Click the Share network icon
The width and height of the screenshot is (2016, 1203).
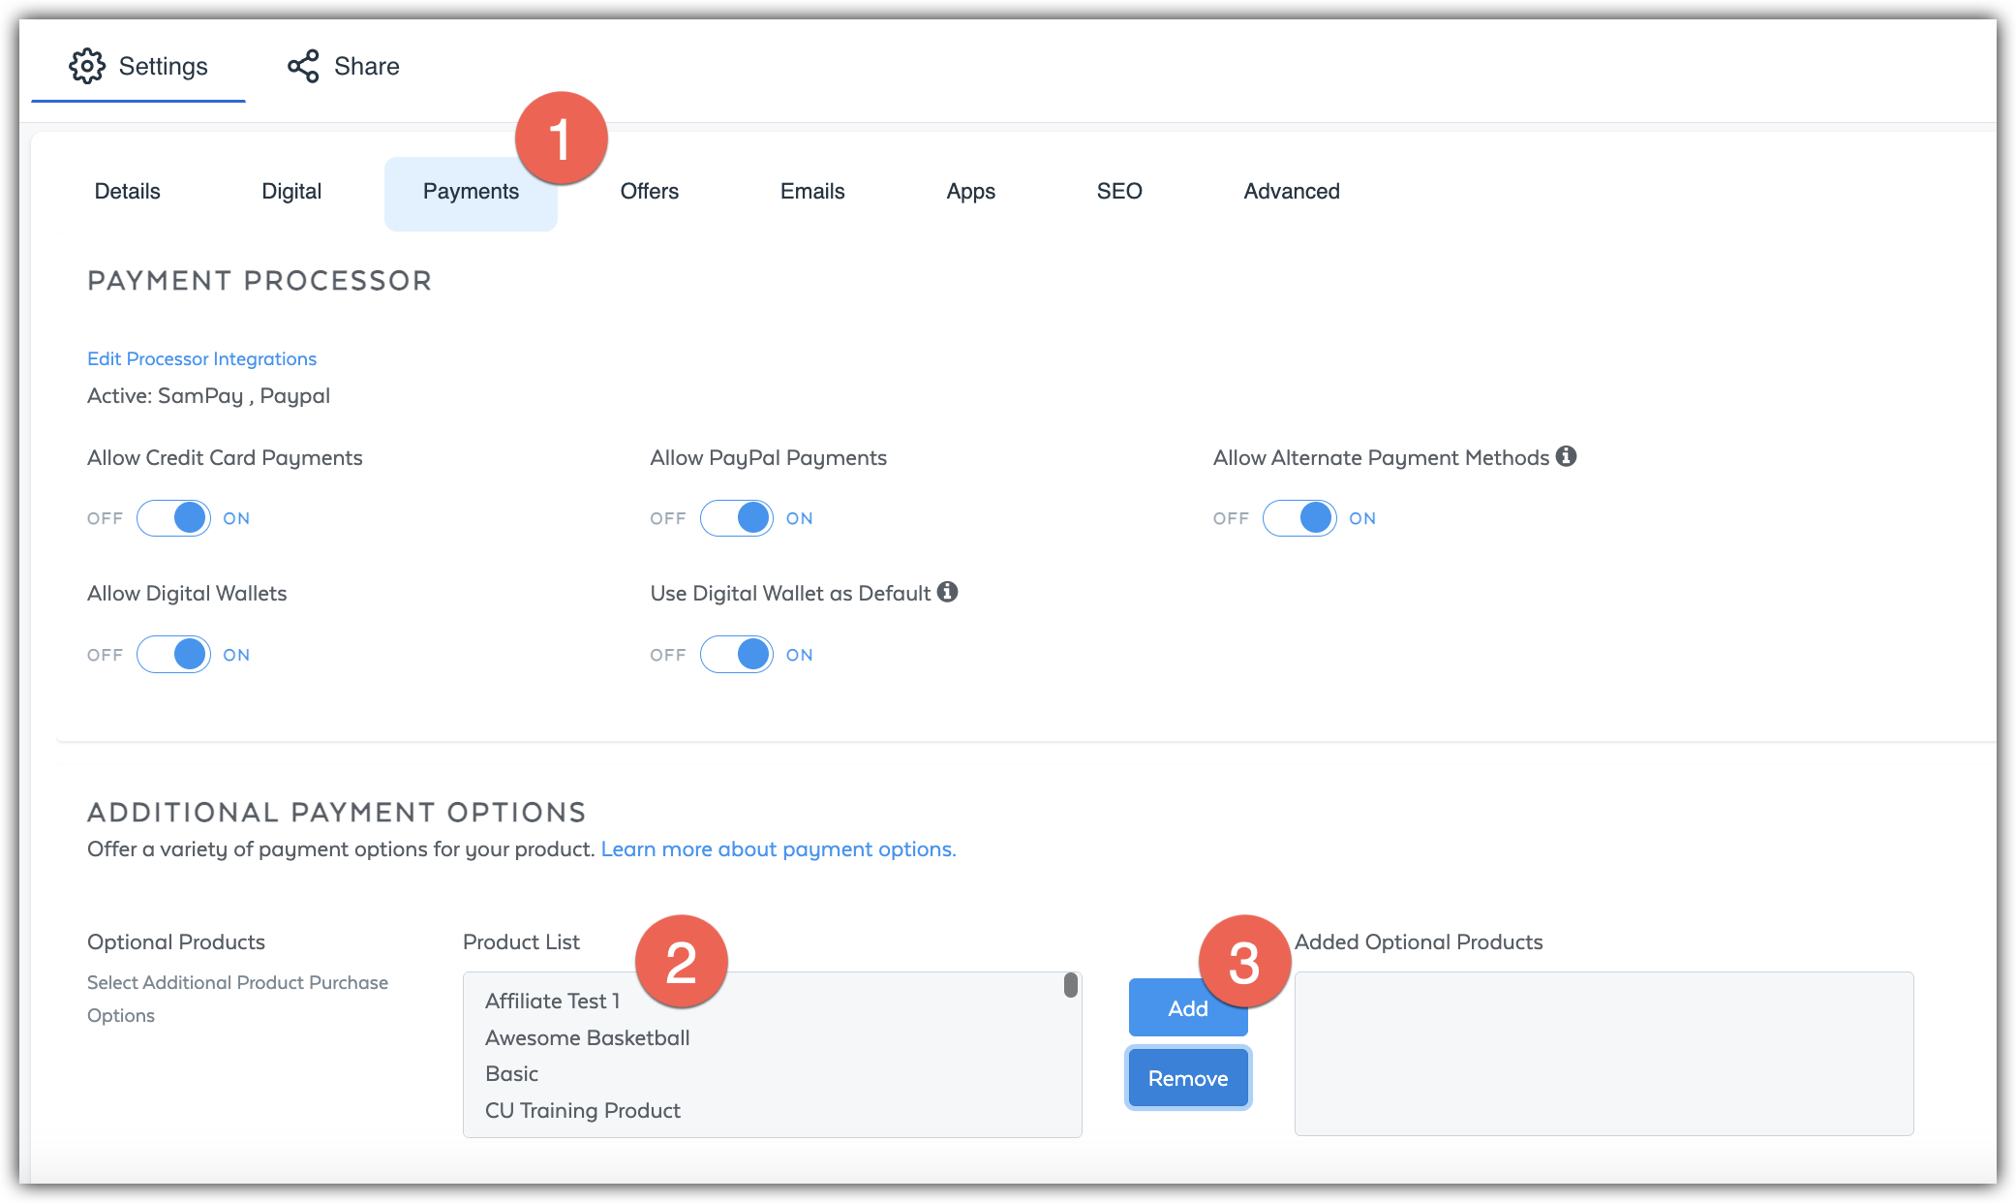tap(303, 66)
